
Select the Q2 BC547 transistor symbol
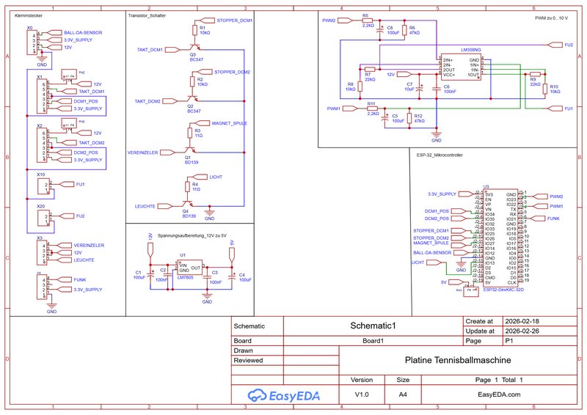tap(192, 99)
